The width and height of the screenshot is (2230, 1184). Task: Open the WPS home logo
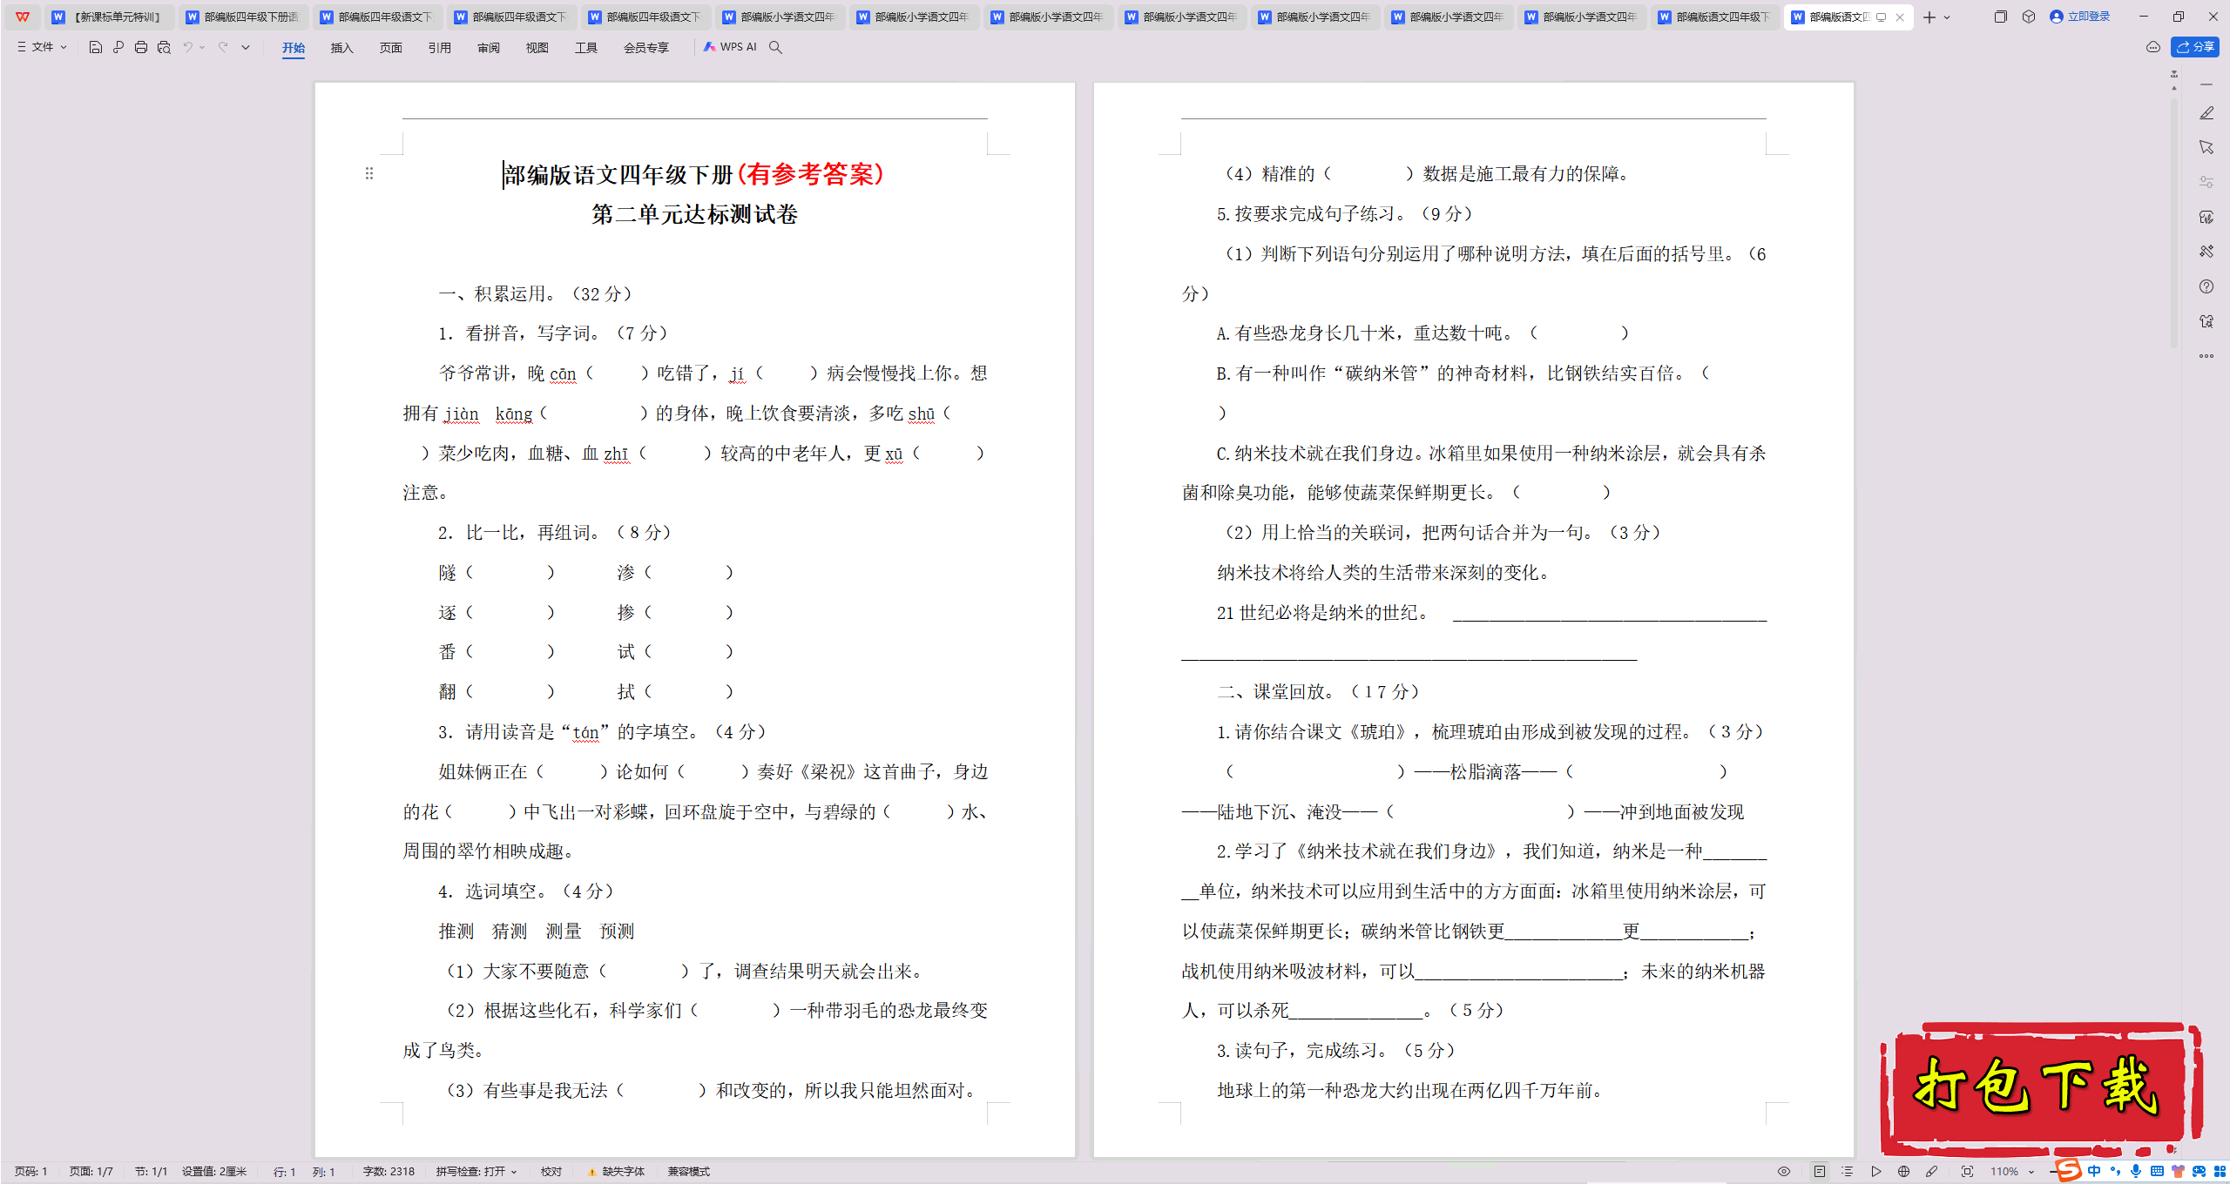(x=23, y=17)
